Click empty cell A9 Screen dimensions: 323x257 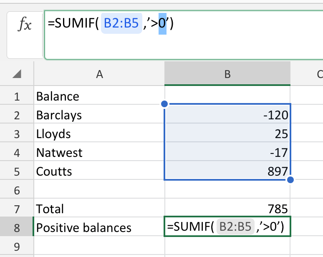[x=99, y=246]
